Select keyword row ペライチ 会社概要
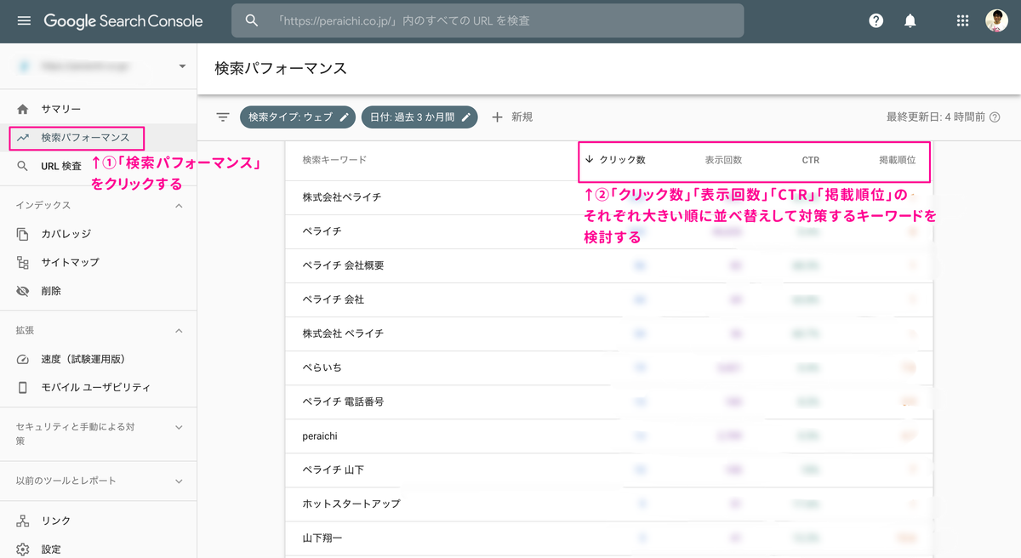Screen dimensions: 1021x558 608,265
